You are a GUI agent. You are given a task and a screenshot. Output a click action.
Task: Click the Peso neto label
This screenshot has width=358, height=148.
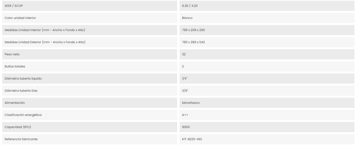coord(12,54)
